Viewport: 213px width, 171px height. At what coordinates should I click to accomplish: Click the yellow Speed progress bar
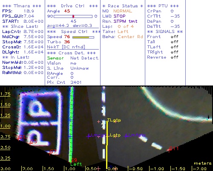(83, 37)
